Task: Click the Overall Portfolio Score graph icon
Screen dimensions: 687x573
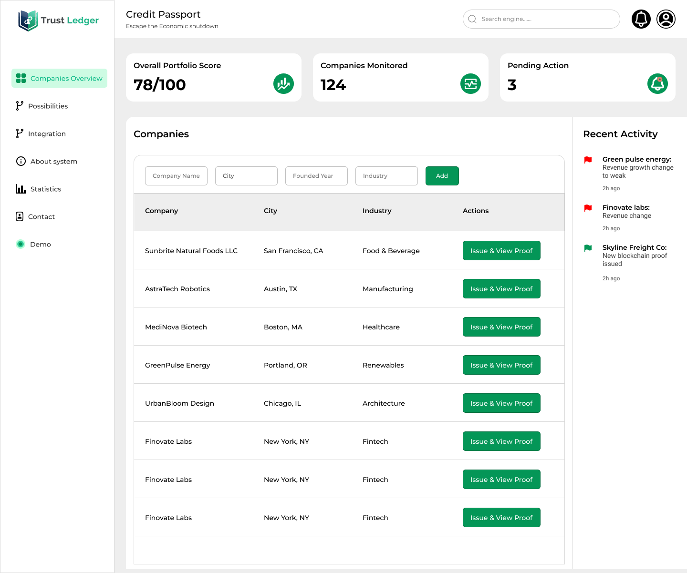Action: [283, 83]
